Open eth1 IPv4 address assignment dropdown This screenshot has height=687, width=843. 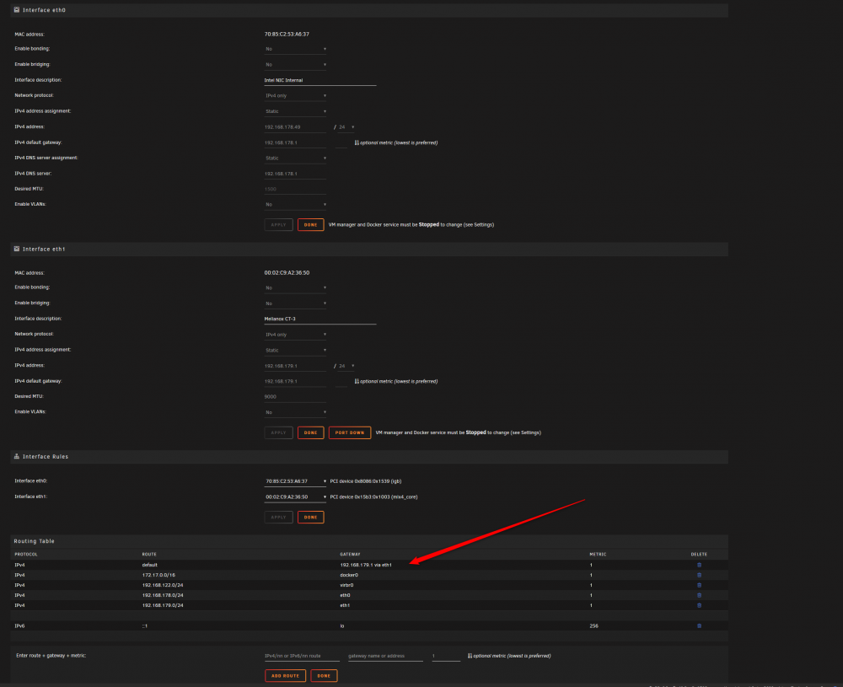pos(295,350)
